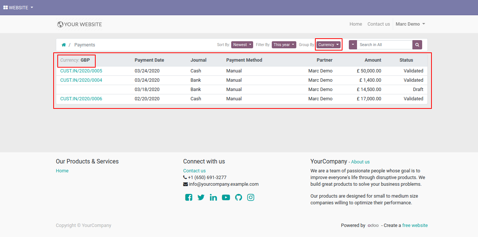Open the YouTube social icon
The height and width of the screenshot is (237, 478).
[x=226, y=198]
